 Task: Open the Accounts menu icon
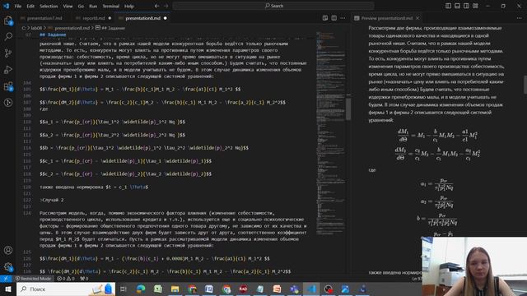(8, 250)
